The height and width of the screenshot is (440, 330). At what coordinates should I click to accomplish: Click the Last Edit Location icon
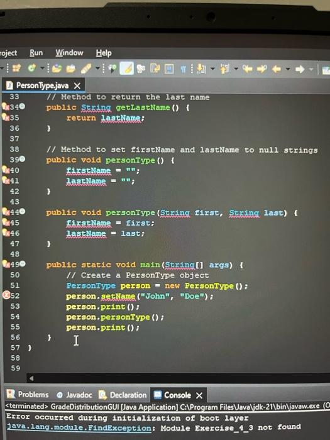point(247,69)
